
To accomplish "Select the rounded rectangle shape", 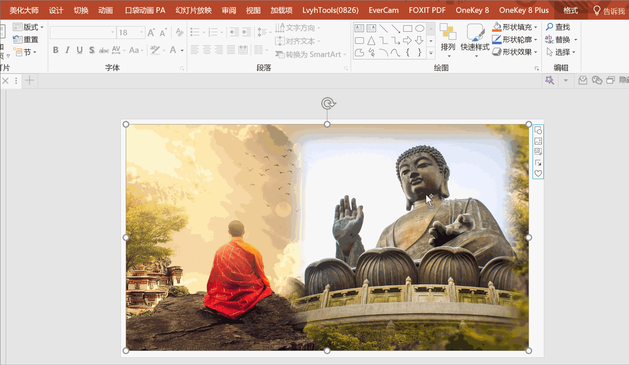I will coord(359,41).
